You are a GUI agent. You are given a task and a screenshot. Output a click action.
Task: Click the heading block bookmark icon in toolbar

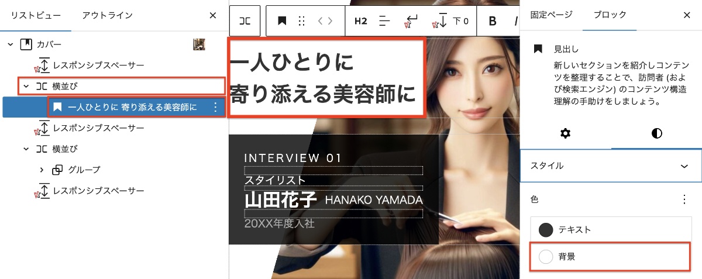282,21
